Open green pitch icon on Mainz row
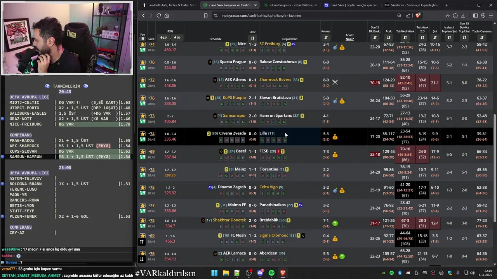 142,176
